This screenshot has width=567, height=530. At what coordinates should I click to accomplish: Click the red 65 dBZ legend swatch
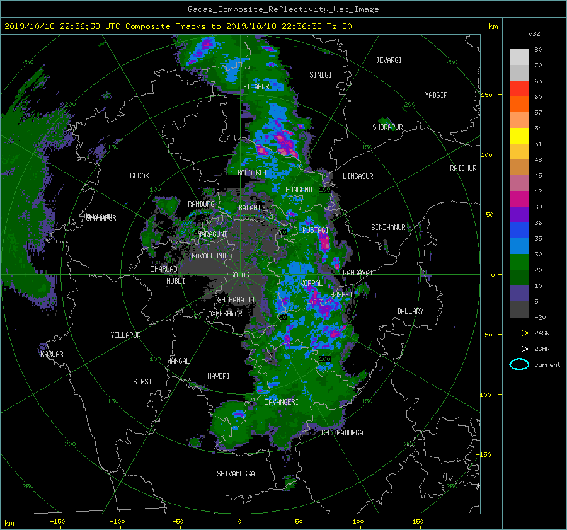pos(519,88)
